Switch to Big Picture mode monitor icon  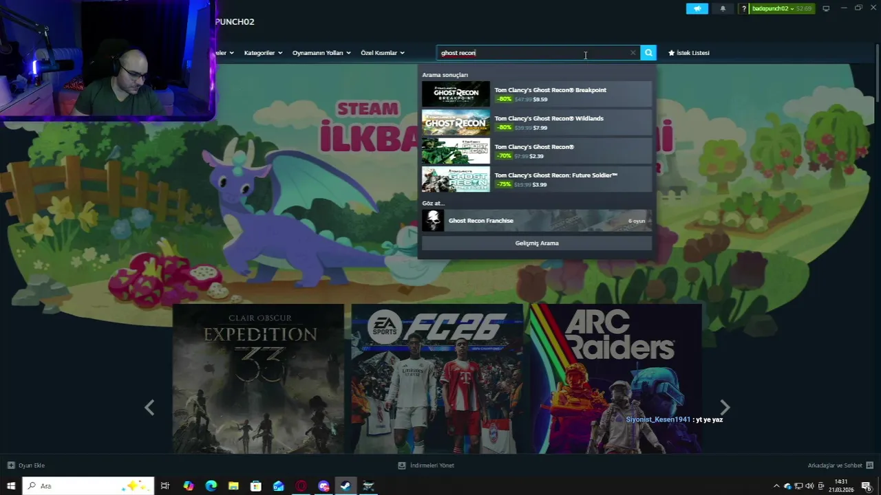(x=826, y=8)
